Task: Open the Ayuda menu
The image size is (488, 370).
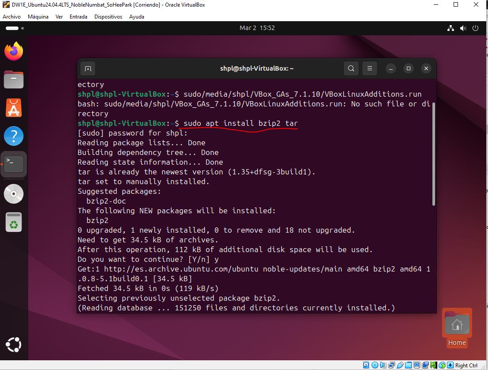Action: (x=137, y=17)
